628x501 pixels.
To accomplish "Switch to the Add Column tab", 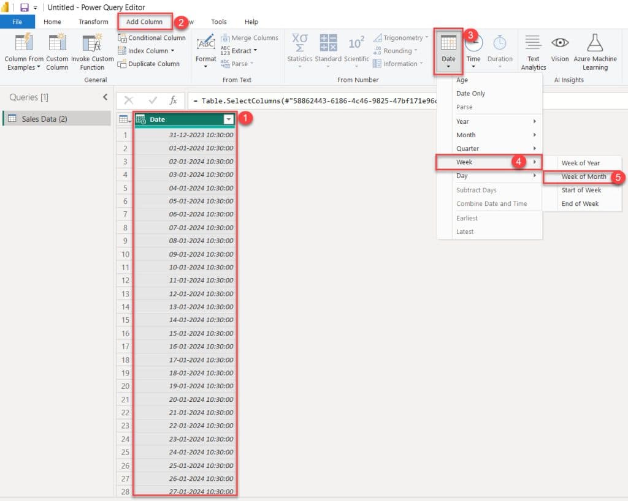I will click(145, 21).
